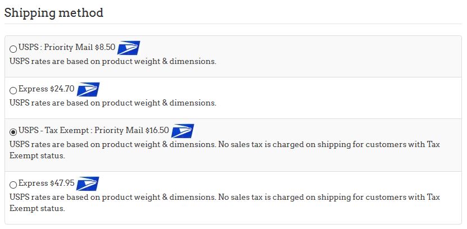Select the USPS Priority Mail $8.50 radio button
The image size is (467, 229).
pyautogui.click(x=13, y=49)
